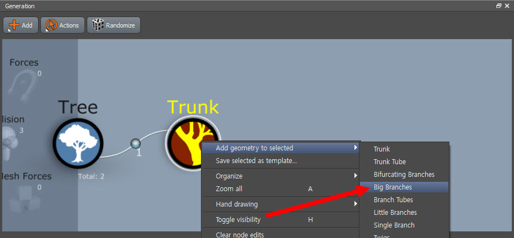Close the Generation panel

coord(507,6)
